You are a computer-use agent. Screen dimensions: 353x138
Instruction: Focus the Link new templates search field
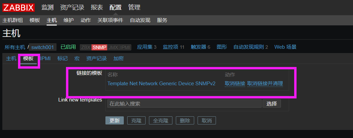coord(184,104)
